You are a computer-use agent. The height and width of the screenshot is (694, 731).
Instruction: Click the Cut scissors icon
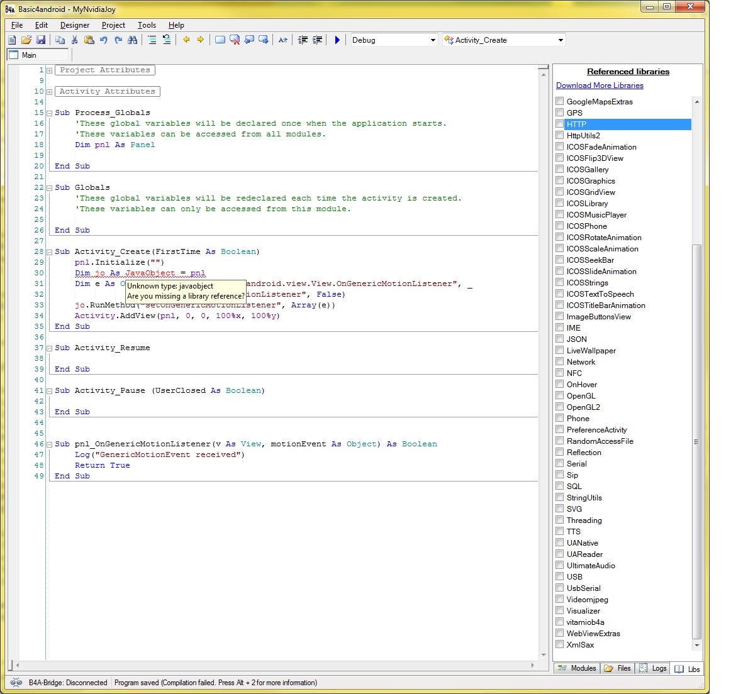[74, 40]
